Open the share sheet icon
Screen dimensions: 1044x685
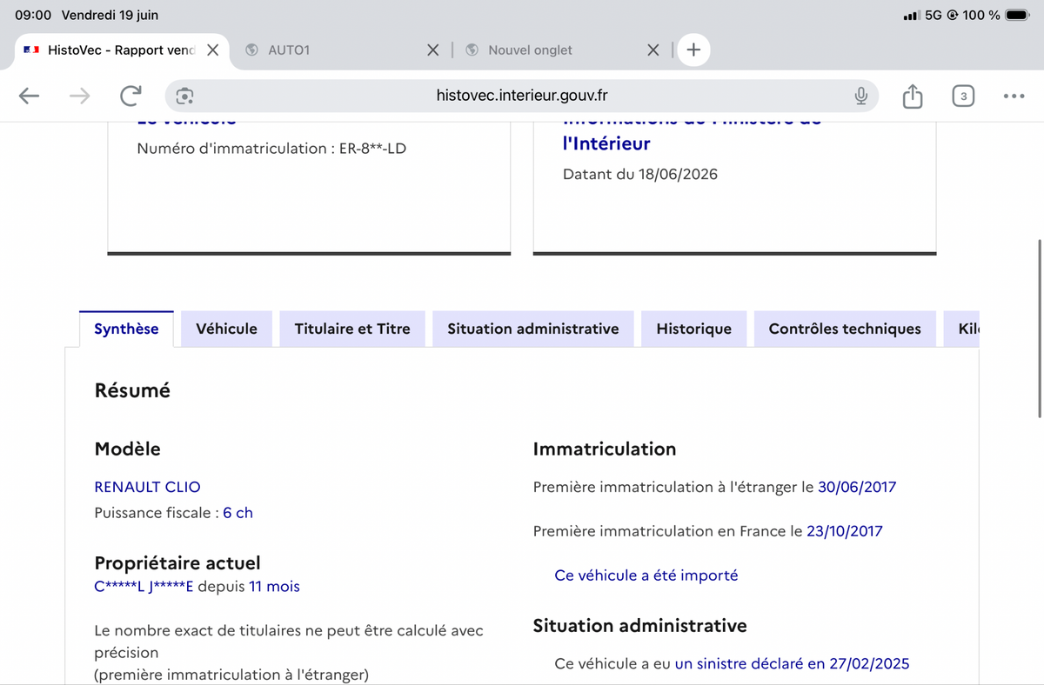click(x=912, y=96)
